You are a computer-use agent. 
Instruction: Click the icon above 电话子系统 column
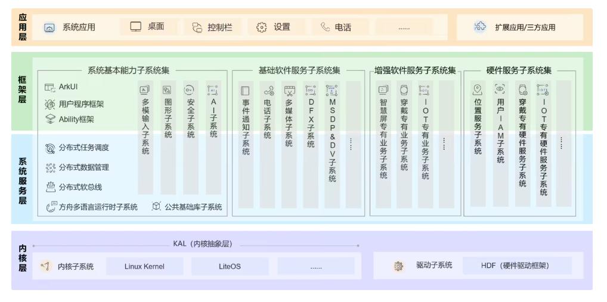pyautogui.click(x=269, y=91)
